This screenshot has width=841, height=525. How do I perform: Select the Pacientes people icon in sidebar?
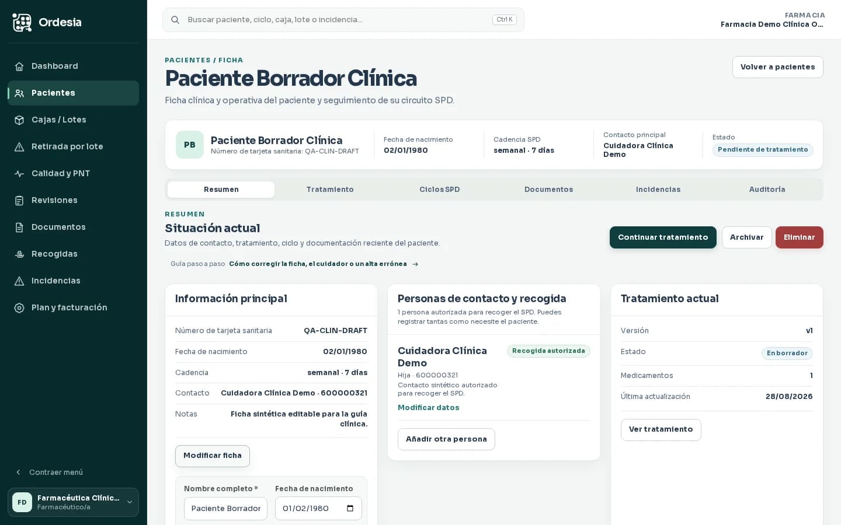(x=19, y=93)
